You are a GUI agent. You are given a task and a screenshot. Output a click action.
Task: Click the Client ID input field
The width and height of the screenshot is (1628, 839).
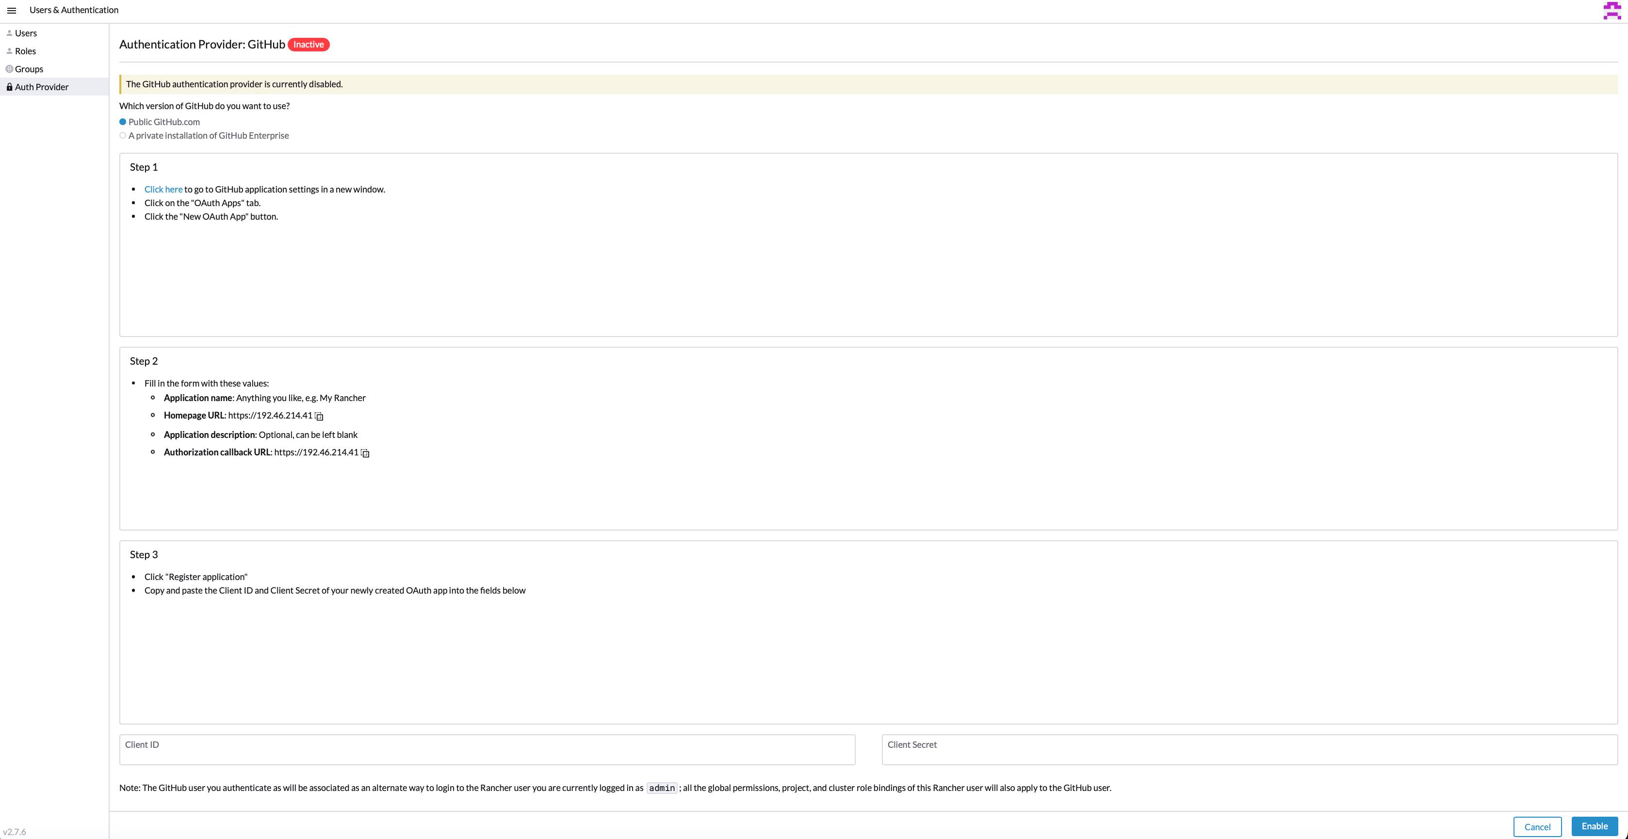tap(487, 750)
